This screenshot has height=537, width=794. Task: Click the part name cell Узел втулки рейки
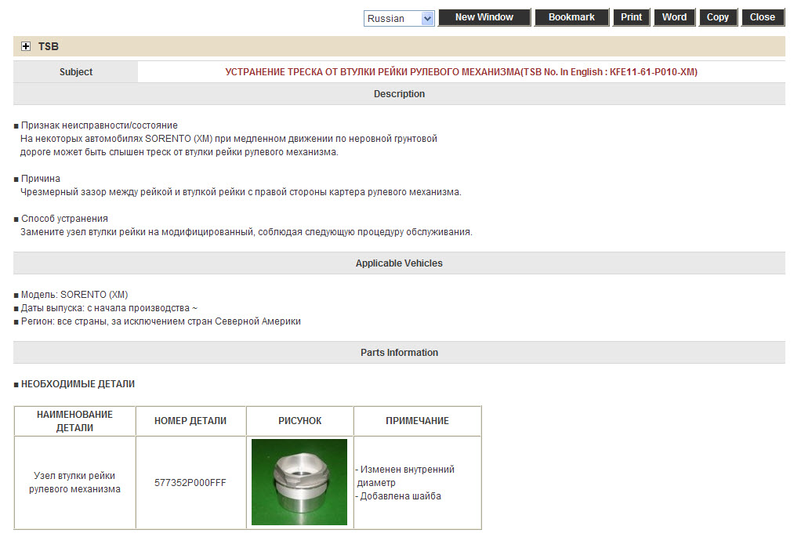point(74,483)
